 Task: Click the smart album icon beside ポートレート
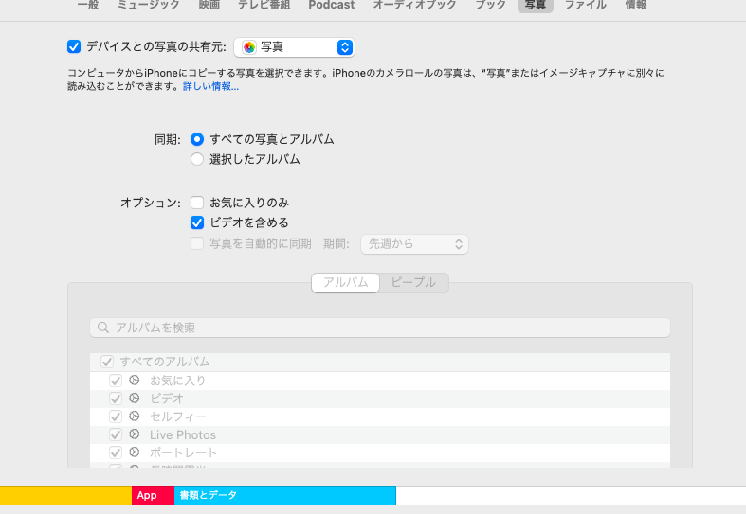click(x=135, y=452)
